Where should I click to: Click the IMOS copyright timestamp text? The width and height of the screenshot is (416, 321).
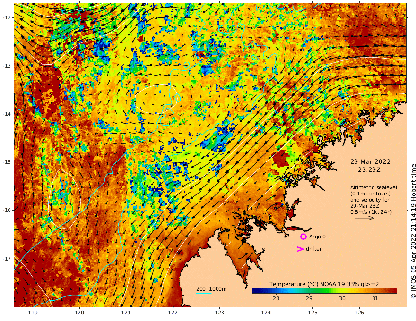[413, 231]
